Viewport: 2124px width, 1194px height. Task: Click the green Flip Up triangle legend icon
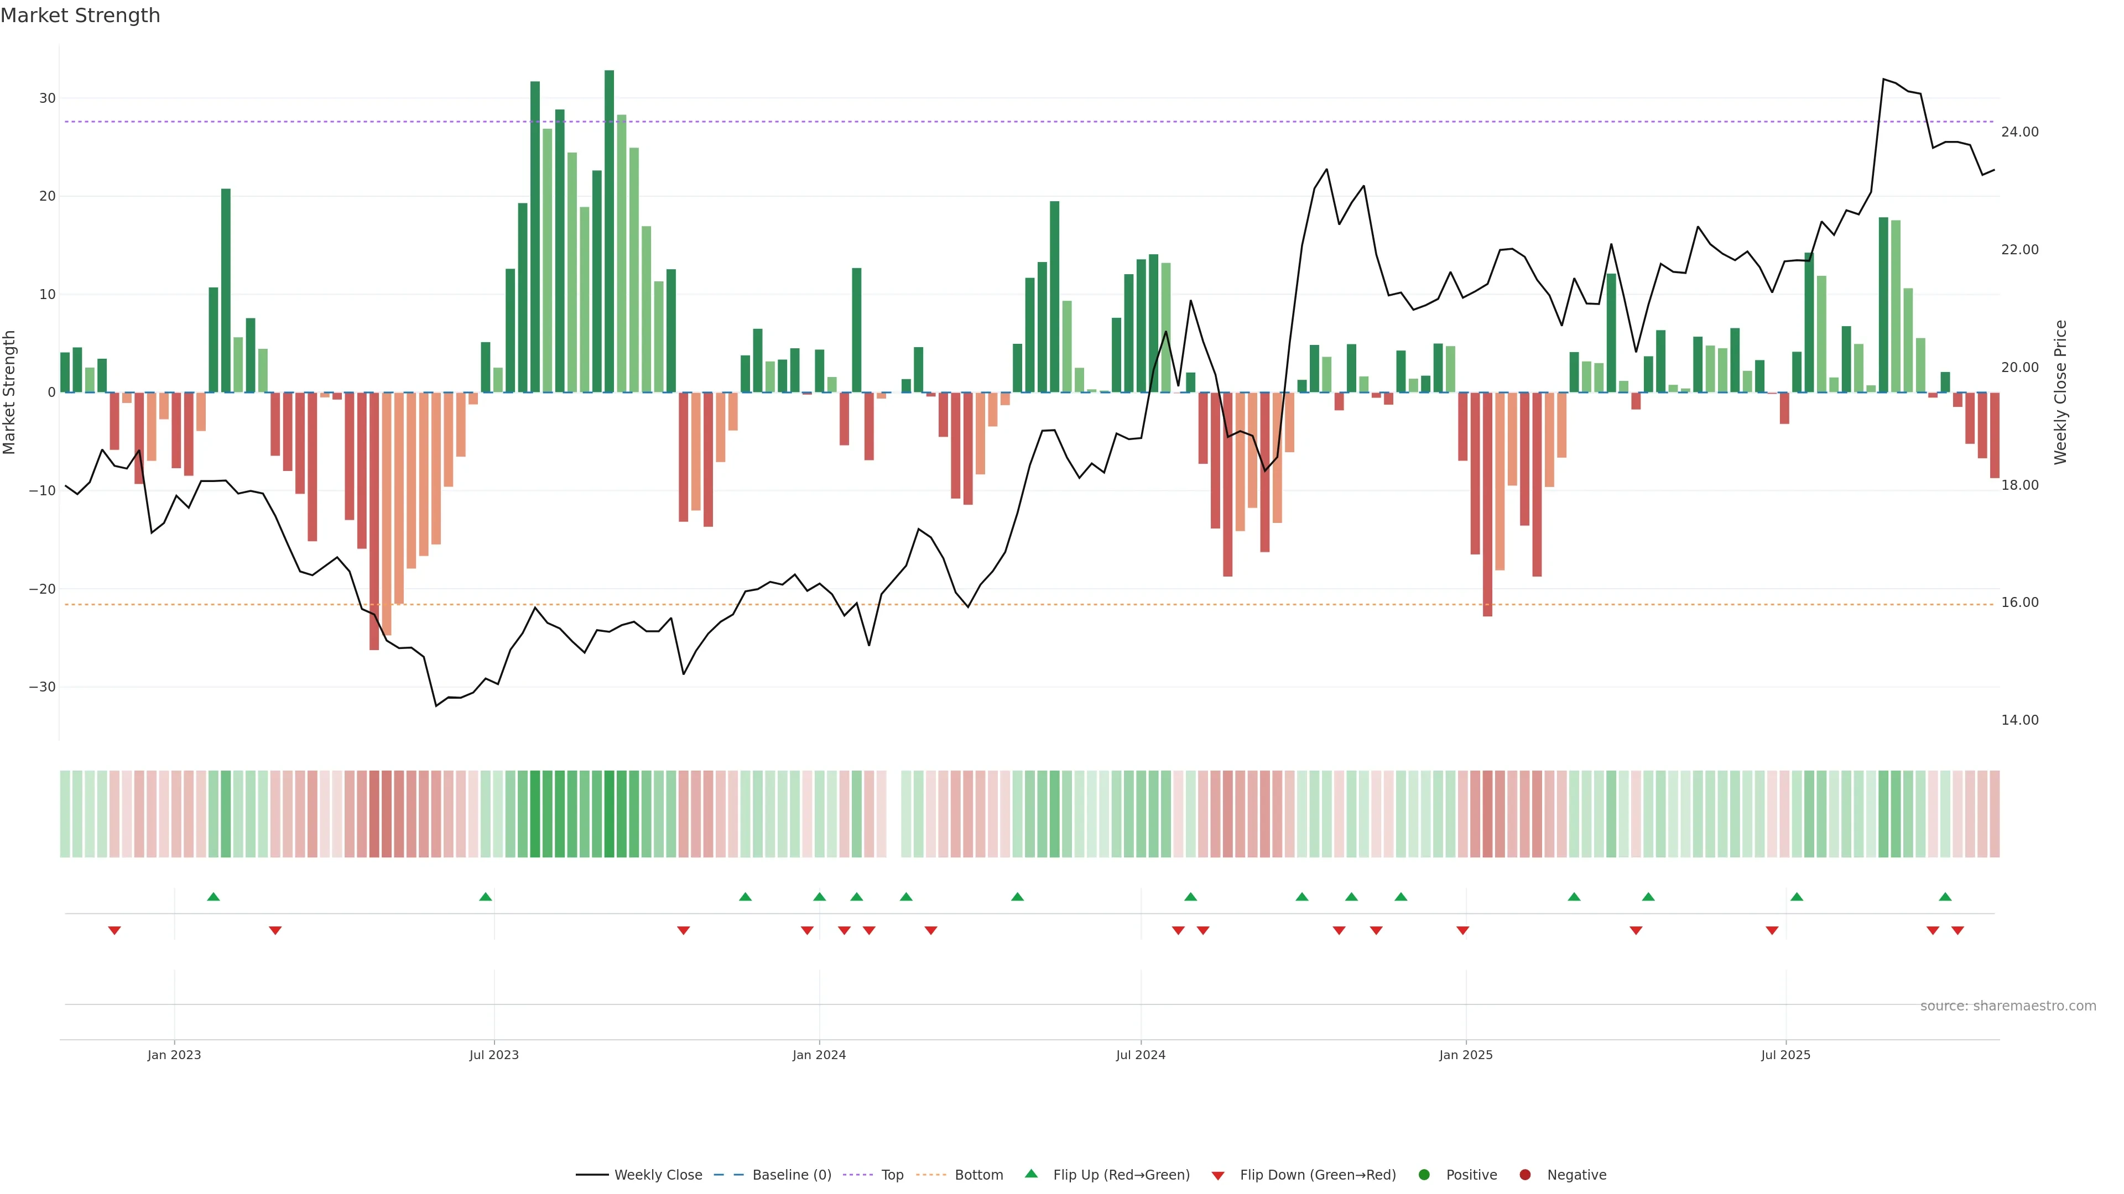coord(1030,1174)
